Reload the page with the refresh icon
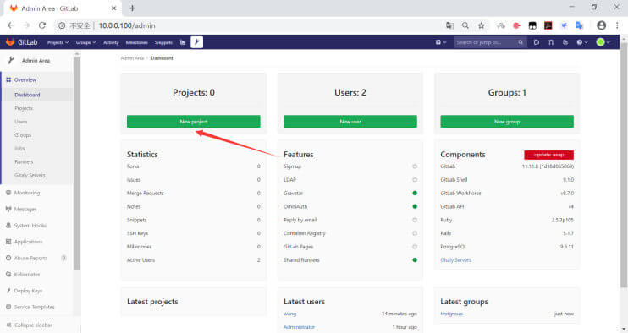 42,25
